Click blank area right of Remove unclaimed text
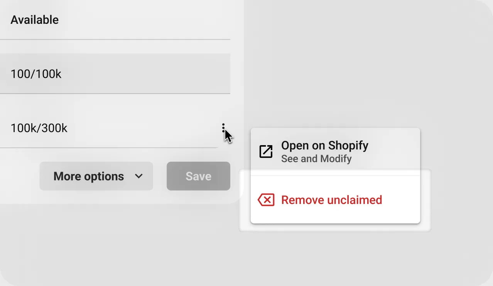 [401, 200]
